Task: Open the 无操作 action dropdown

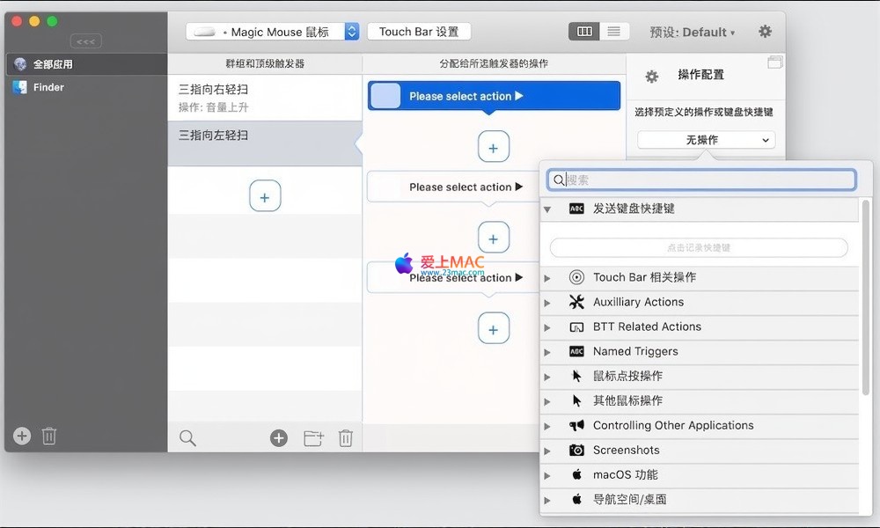Action: [x=706, y=140]
